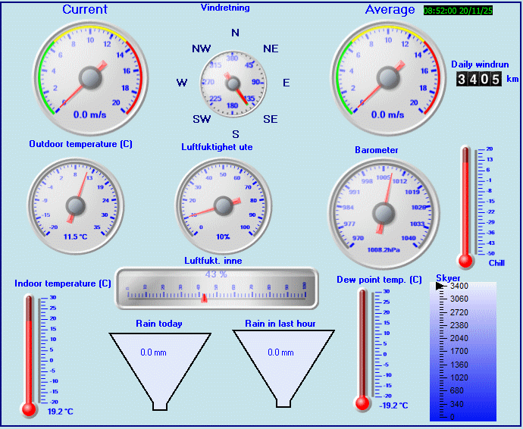Click the Daily windrun odometer counter
This screenshot has width=523, height=429.
point(478,79)
